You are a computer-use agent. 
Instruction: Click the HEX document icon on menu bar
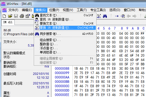tap(4, 10)
